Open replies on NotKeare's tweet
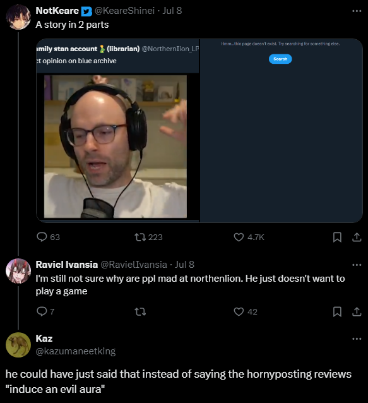Viewport: 368px width, 403px height. 48,237
